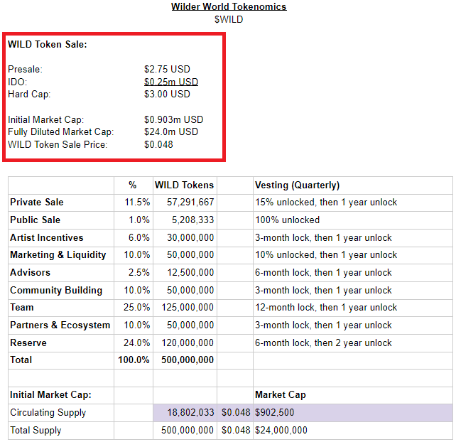The height and width of the screenshot is (442, 456).
Task: Click the Hard Cap label
Action: (29, 94)
